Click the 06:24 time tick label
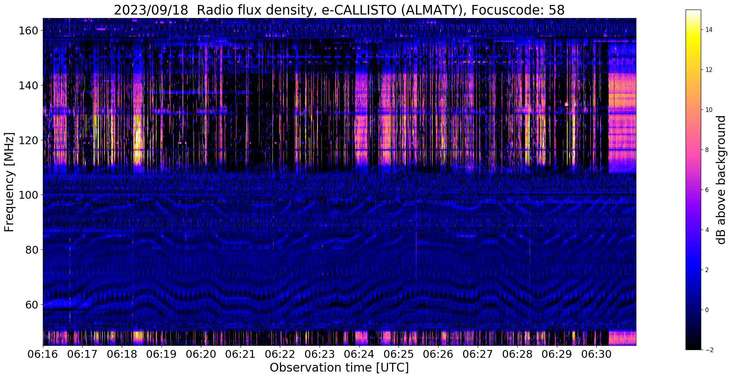732x378 pixels. pos(359,354)
